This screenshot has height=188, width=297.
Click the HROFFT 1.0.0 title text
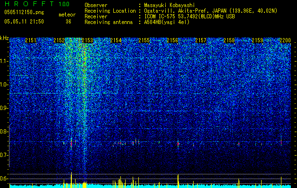pyautogui.click(x=37, y=4)
